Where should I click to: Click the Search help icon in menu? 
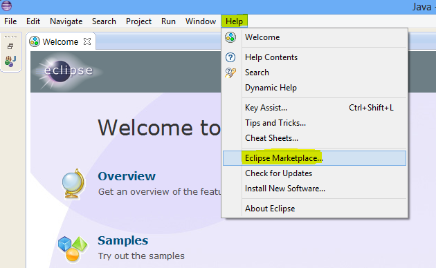click(x=230, y=73)
